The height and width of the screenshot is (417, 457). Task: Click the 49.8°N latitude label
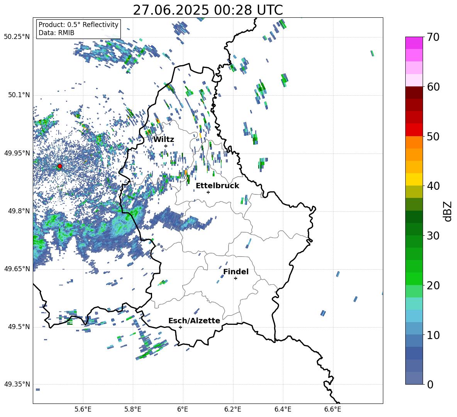[x=19, y=211]
